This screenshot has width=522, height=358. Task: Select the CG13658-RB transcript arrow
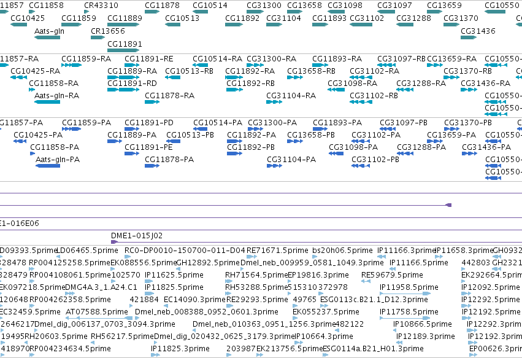click(x=295, y=77)
